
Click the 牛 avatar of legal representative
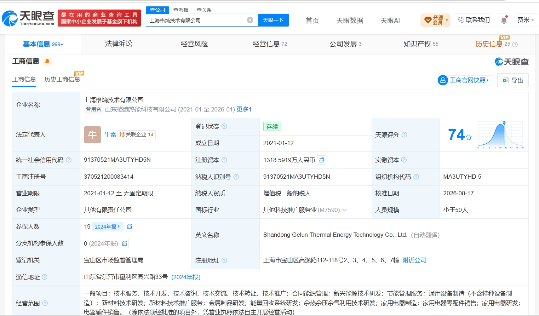click(92, 135)
